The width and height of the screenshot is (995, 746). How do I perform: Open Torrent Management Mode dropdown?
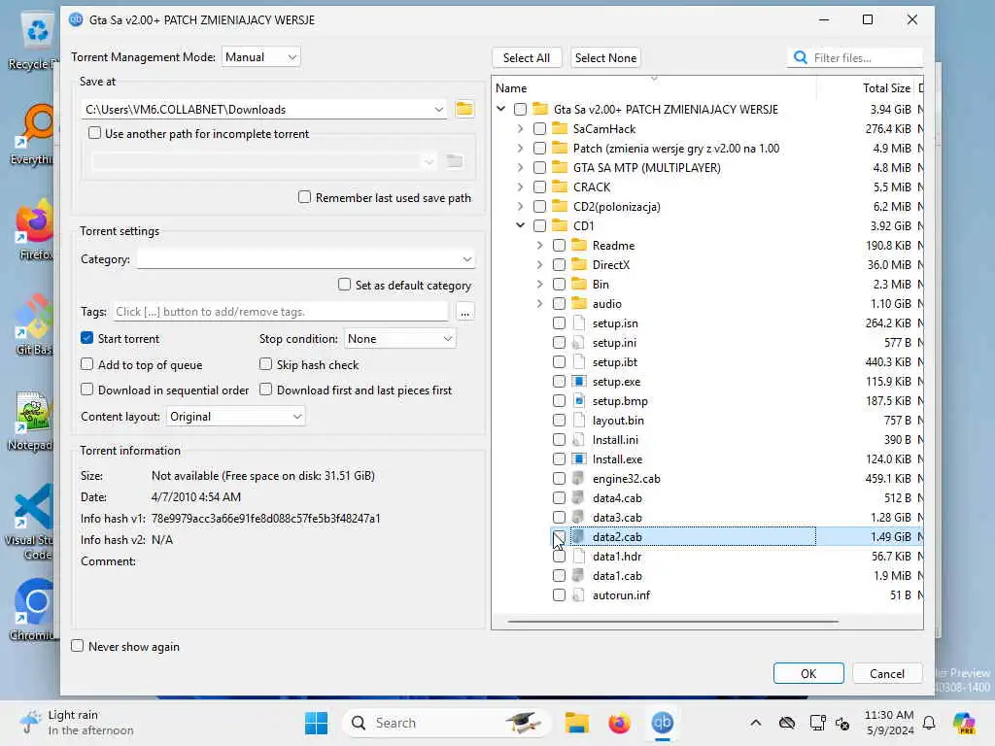pyautogui.click(x=260, y=57)
